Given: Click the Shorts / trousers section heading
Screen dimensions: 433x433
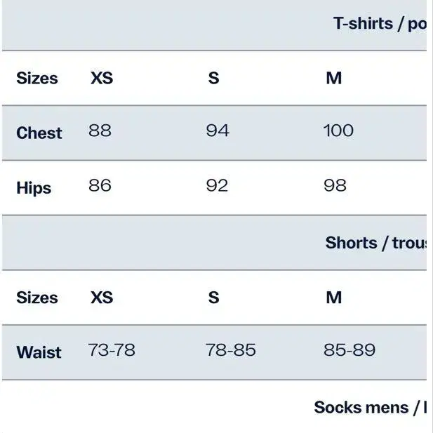Looking at the screenshot, I should click(376, 243).
